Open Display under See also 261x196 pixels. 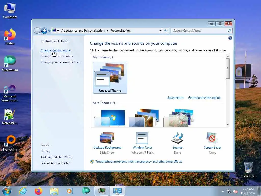[x=45, y=151]
